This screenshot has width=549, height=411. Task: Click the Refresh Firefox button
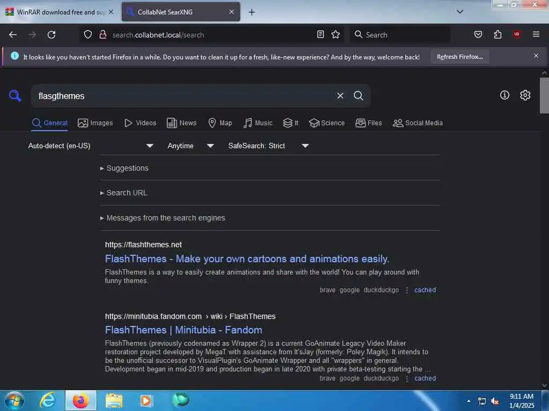point(459,57)
